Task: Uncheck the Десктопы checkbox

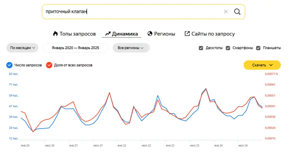Action: pyautogui.click(x=201, y=48)
